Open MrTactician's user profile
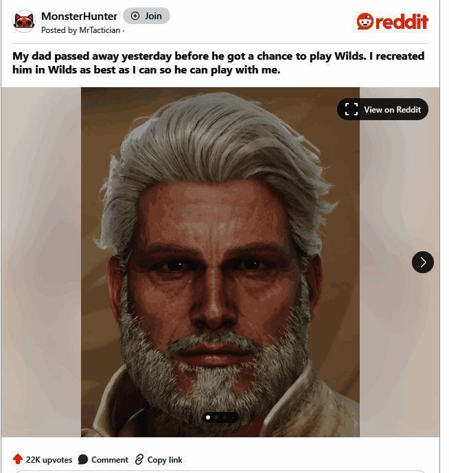 tap(100, 30)
